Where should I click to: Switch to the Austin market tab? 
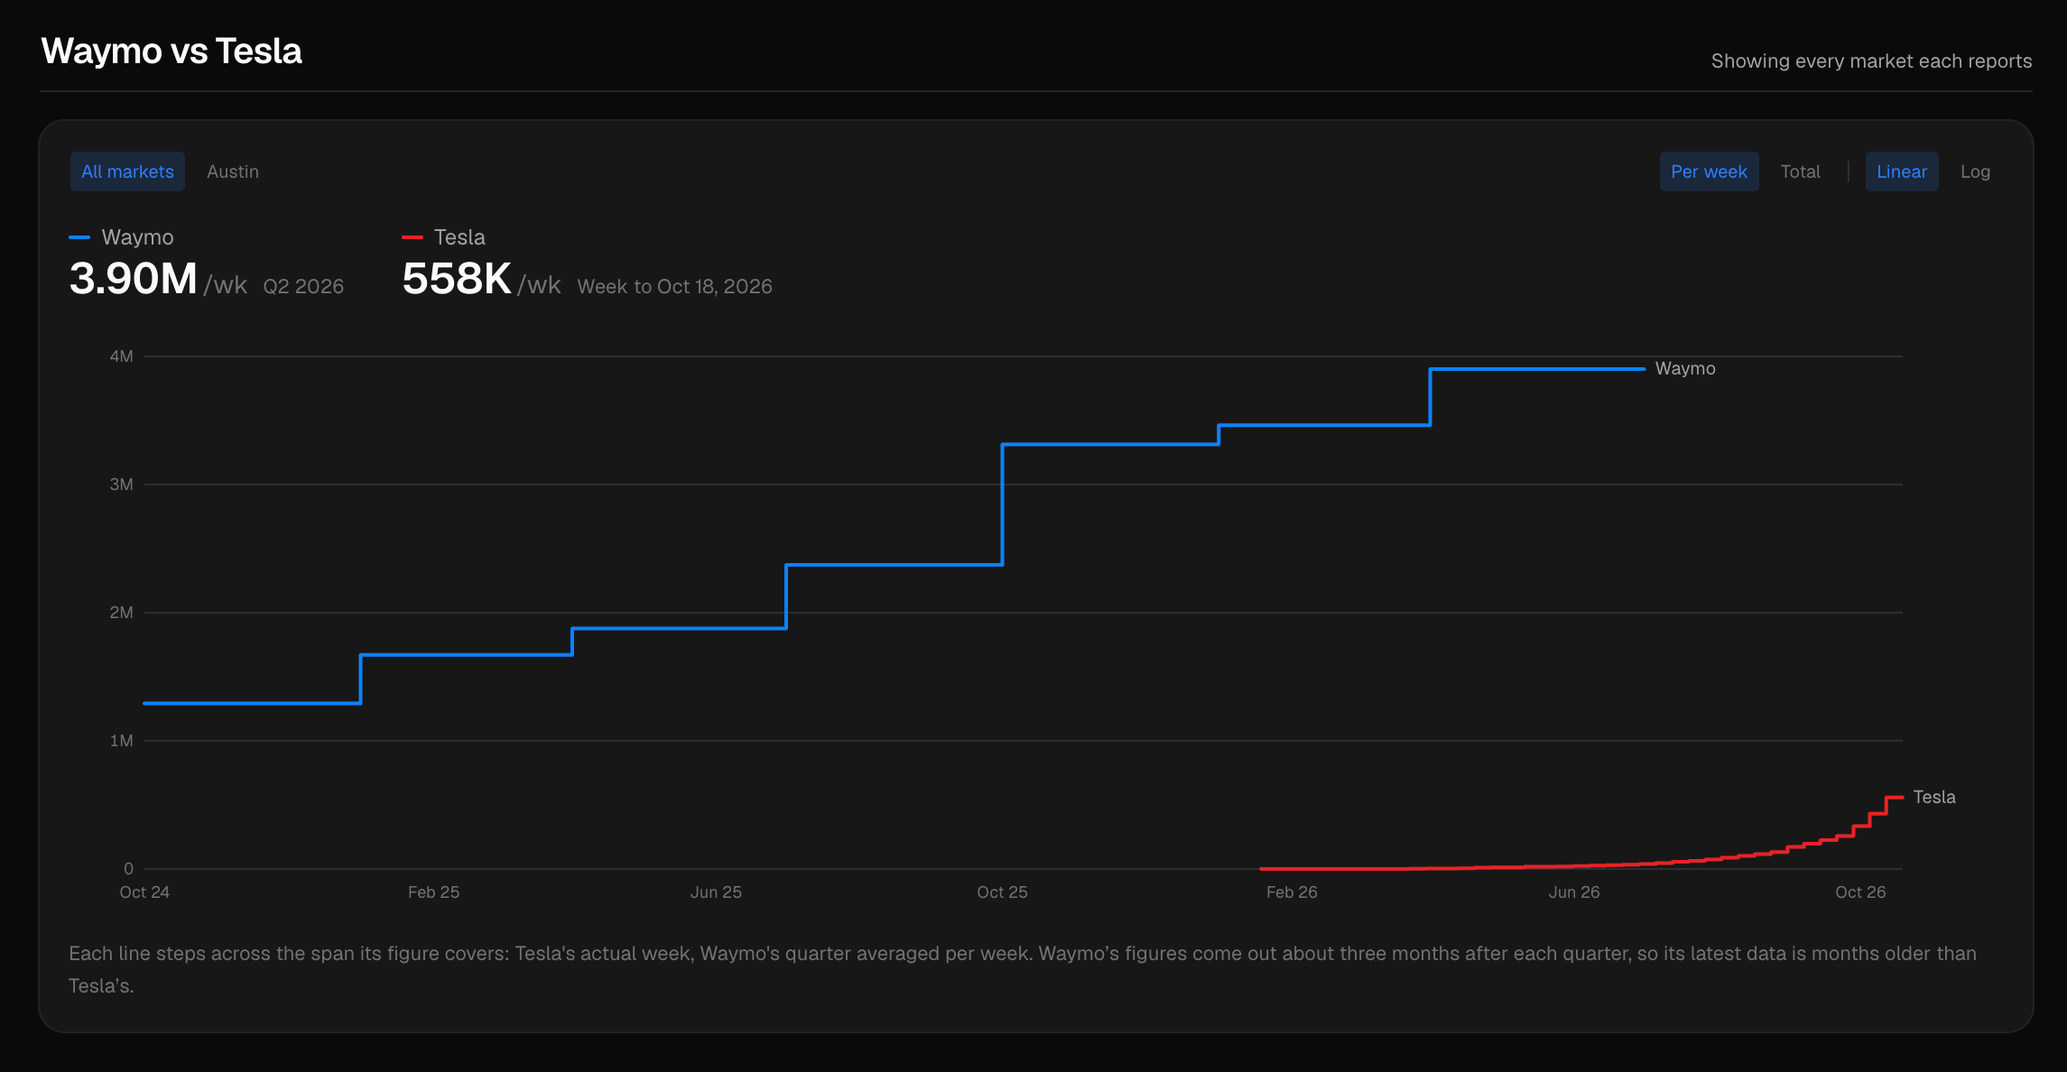point(233,171)
